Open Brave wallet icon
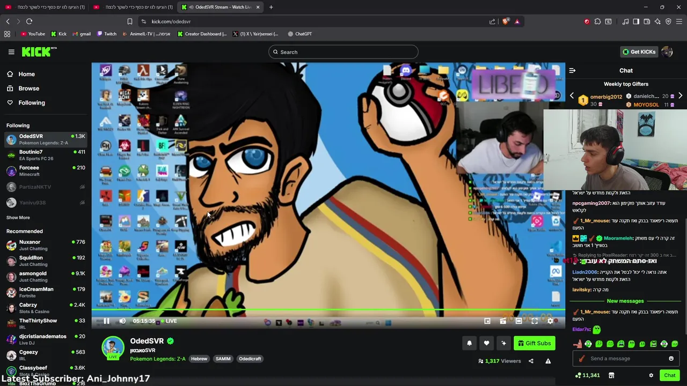This screenshot has width=687, height=386. pyautogui.click(x=647, y=21)
